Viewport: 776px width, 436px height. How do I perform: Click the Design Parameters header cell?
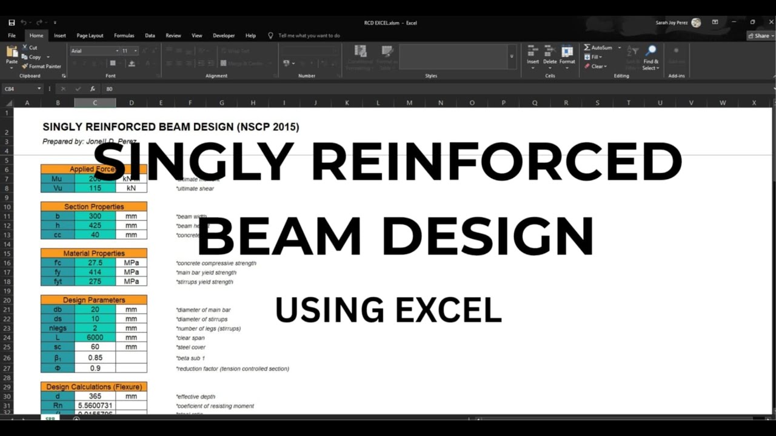coord(94,300)
